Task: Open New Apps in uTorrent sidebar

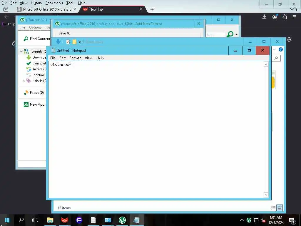Action: pyautogui.click(x=35, y=104)
